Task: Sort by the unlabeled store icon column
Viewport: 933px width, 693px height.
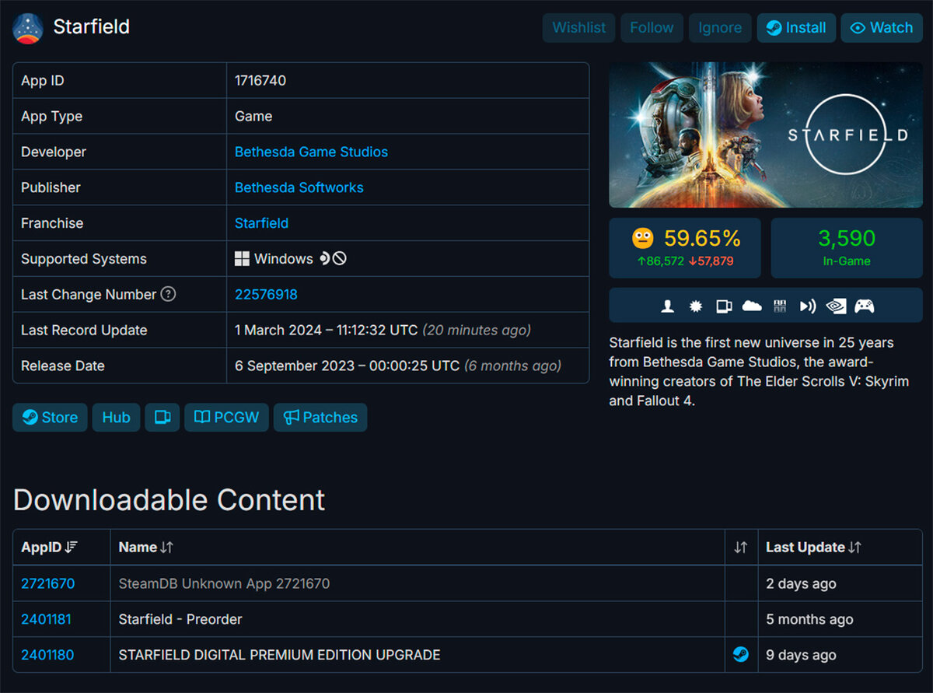Action: (741, 548)
